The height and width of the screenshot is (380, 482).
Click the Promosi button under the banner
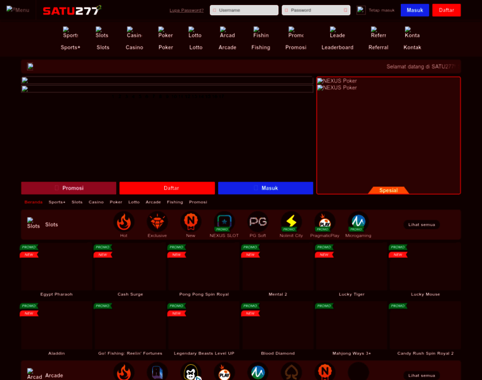[68, 188]
